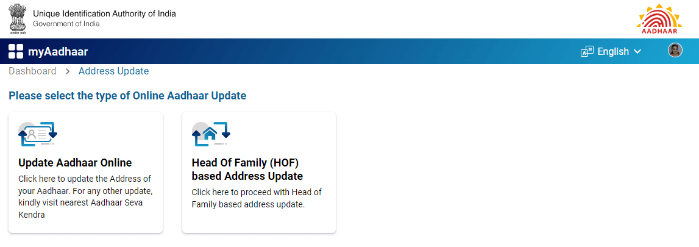Select the Address Update breadcrumb
Screen dimensions: 699x247
coord(113,71)
